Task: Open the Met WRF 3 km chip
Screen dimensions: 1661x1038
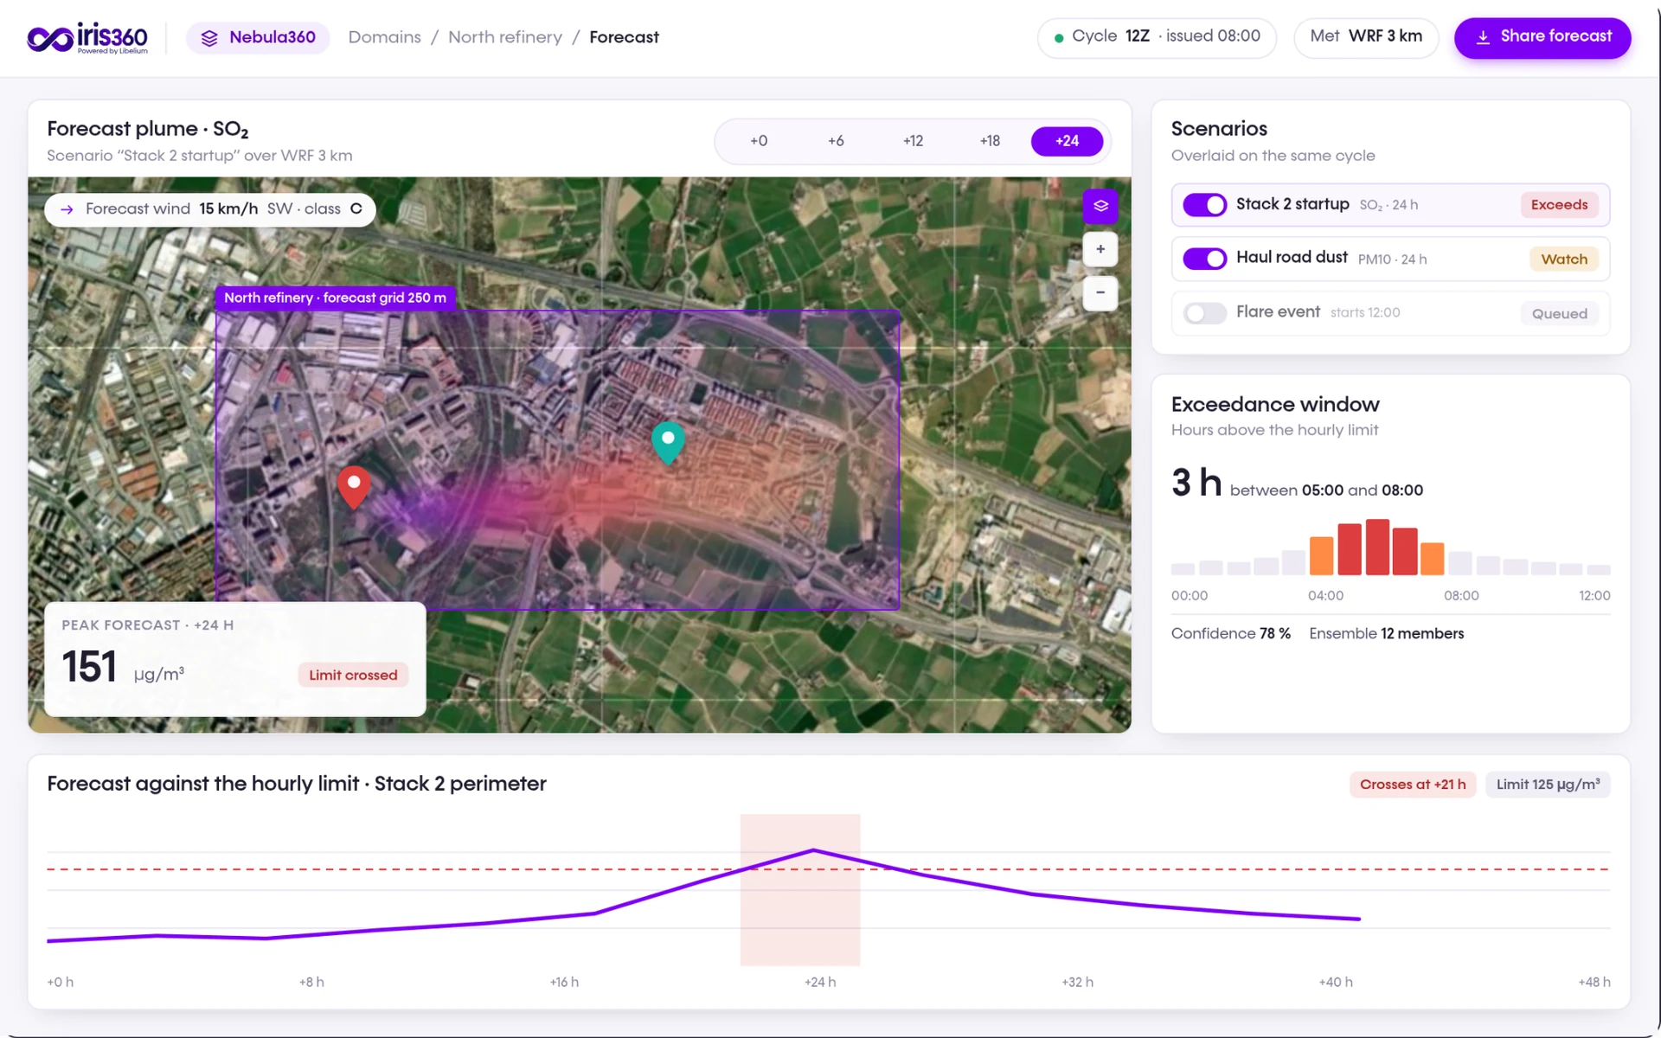Action: [x=1365, y=37]
